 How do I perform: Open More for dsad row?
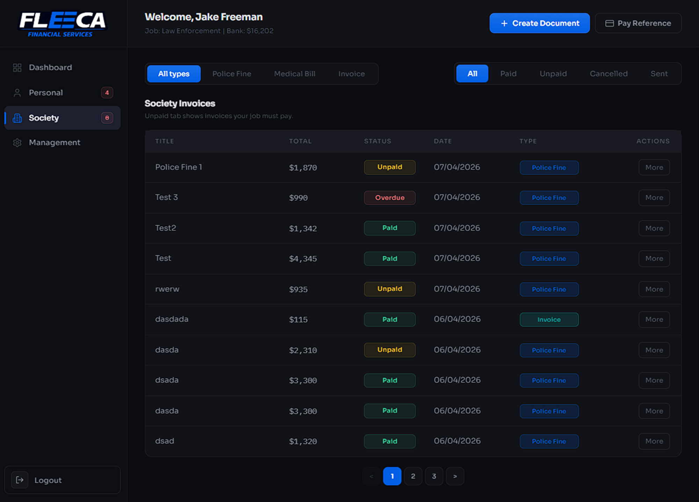654,441
